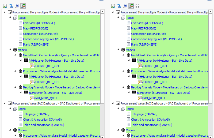Click the blue arrows icon in left toolbar
Viewport: 214px width, 138px height.
click(x=11, y=6)
